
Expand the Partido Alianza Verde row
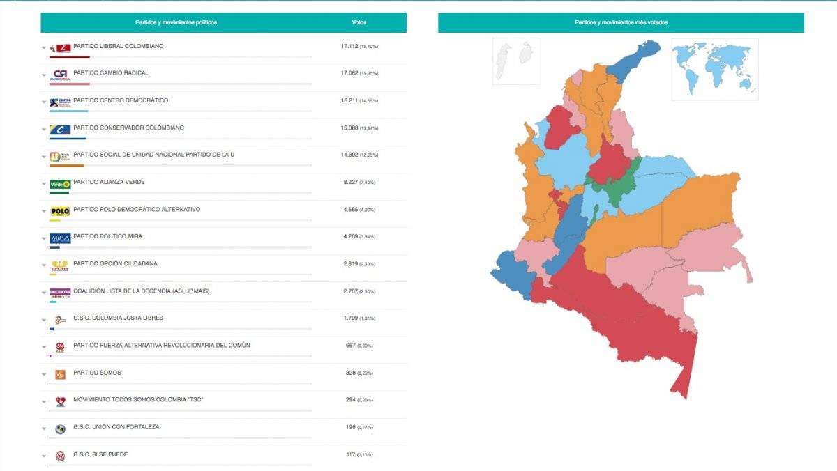(x=43, y=184)
